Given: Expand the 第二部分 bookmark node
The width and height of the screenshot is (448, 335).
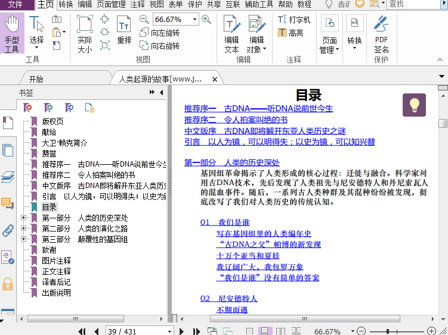Looking at the screenshot, I should point(24,228).
